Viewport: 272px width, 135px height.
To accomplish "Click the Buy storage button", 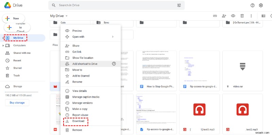I will coord(17,103).
